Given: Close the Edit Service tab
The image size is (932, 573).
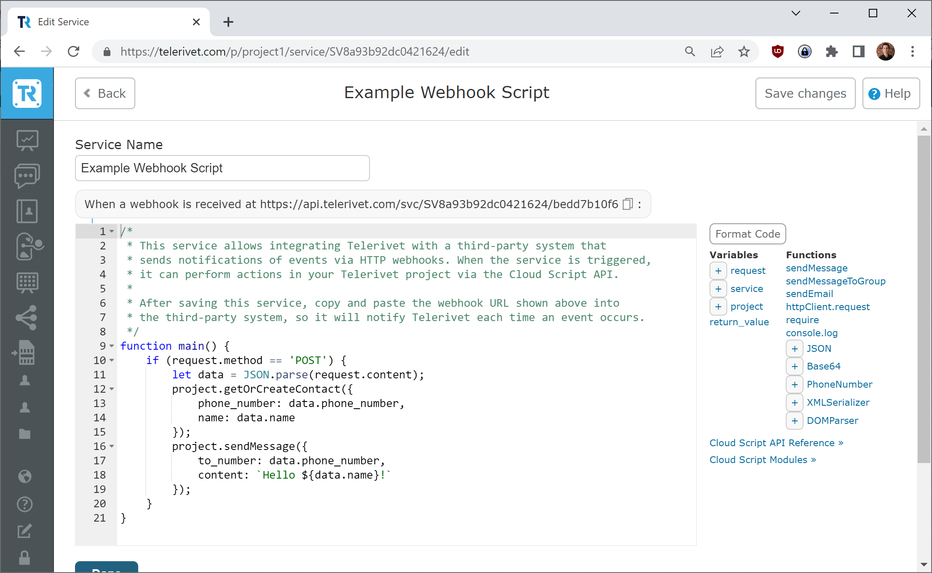Looking at the screenshot, I should [196, 22].
